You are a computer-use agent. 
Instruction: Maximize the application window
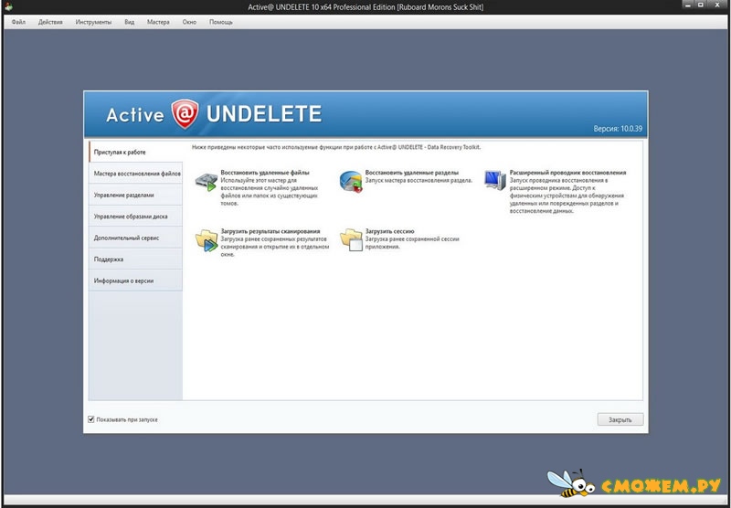701,5
